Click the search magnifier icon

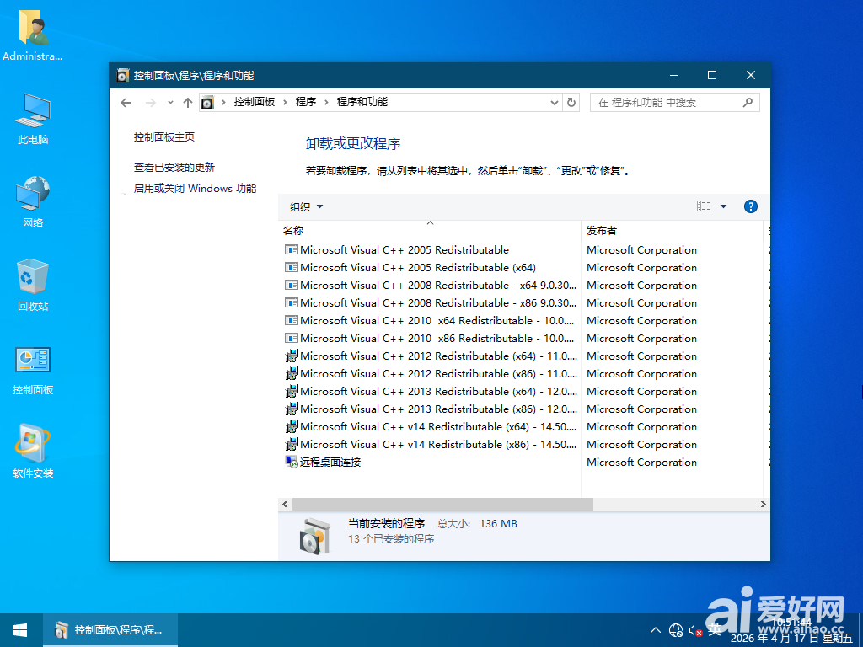[748, 102]
